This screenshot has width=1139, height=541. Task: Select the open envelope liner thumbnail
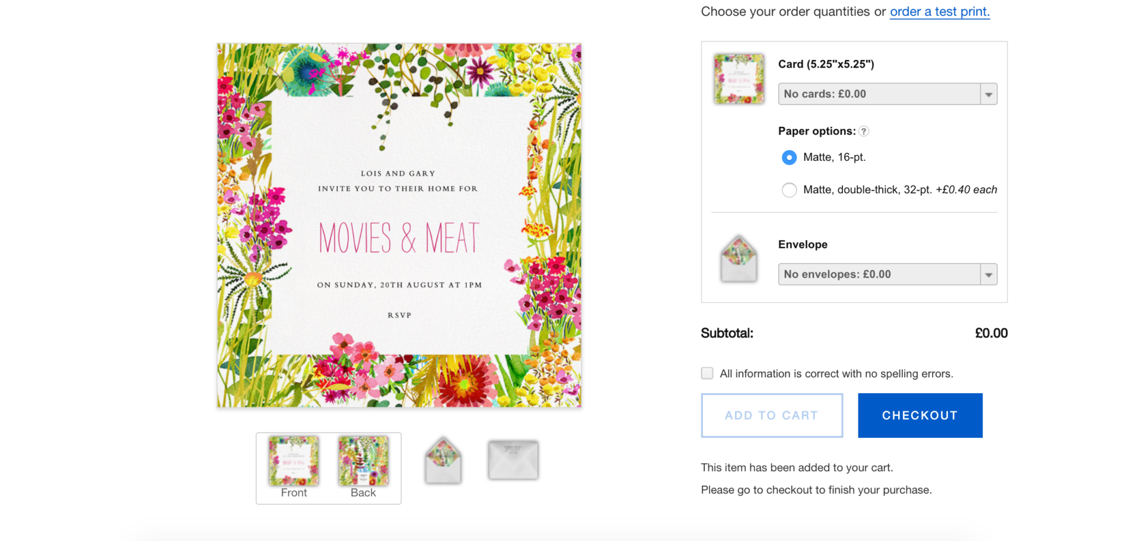pyautogui.click(x=443, y=460)
